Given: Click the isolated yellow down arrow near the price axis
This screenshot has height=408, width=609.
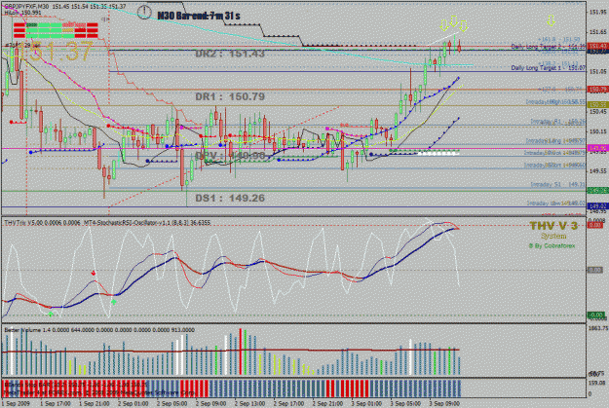Looking at the screenshot, I should (x=551, y=20).
